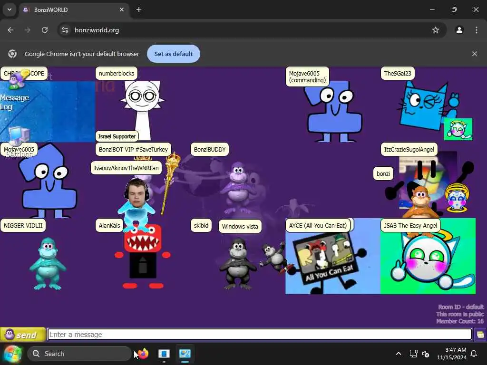Open muted volume tray icon

pos(426,354)
